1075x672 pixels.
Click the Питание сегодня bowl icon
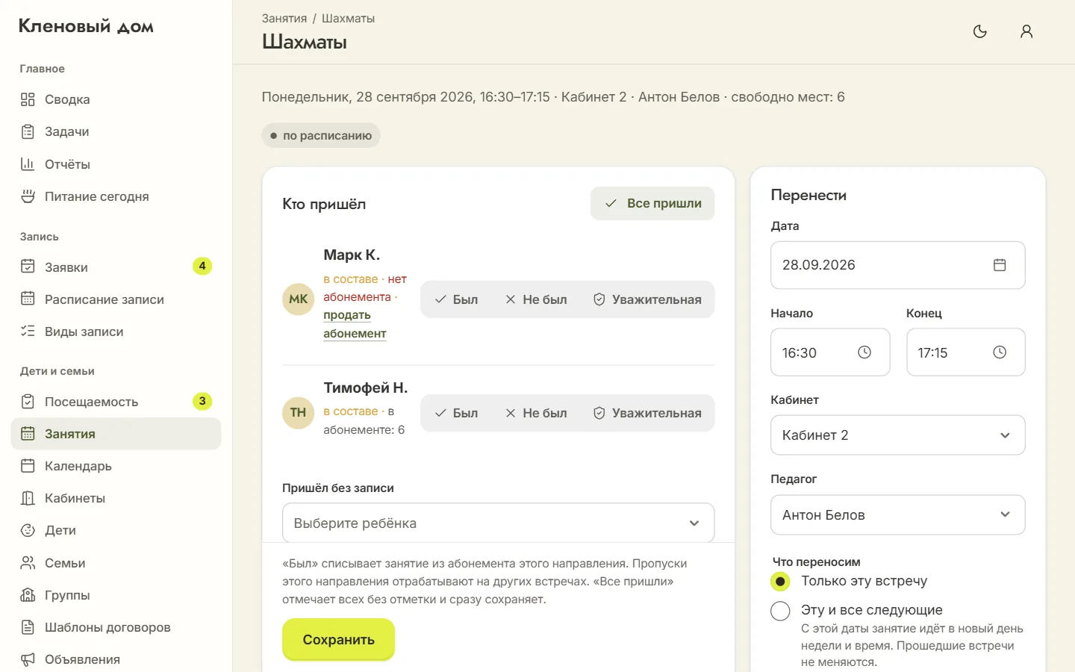pos(28,196)
